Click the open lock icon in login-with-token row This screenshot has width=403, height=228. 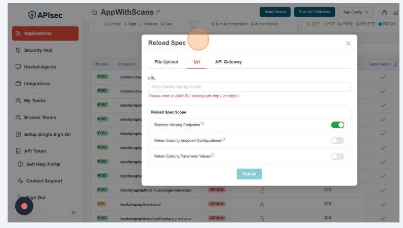[262, 191]
